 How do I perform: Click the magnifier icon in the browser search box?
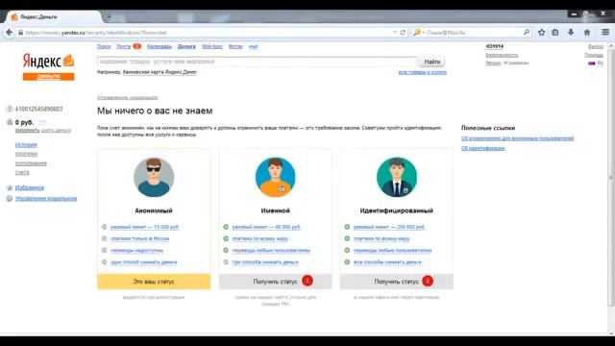pyautogui.click(x=526, y=33)
